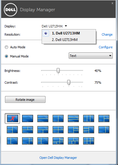Select the Manual Mode radio button
This screenshot has width=118, height=165.
click(6, 56)
